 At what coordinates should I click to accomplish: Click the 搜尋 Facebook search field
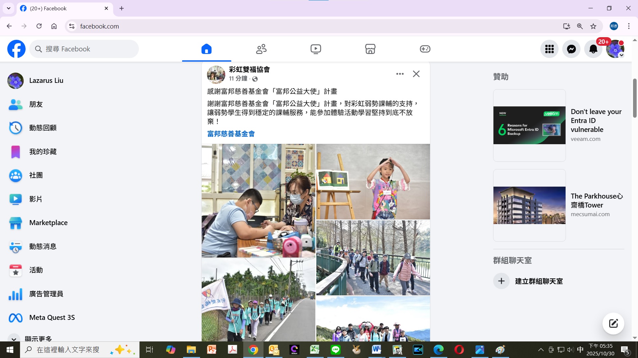click(x=84, y=49)
